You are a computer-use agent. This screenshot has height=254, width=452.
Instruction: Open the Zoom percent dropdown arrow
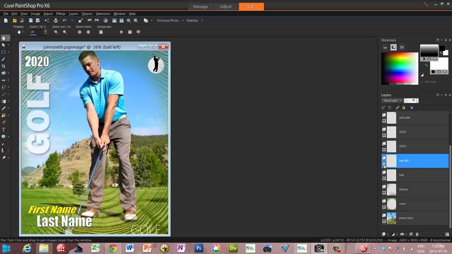pyautogui.click(x=45, y=32)
